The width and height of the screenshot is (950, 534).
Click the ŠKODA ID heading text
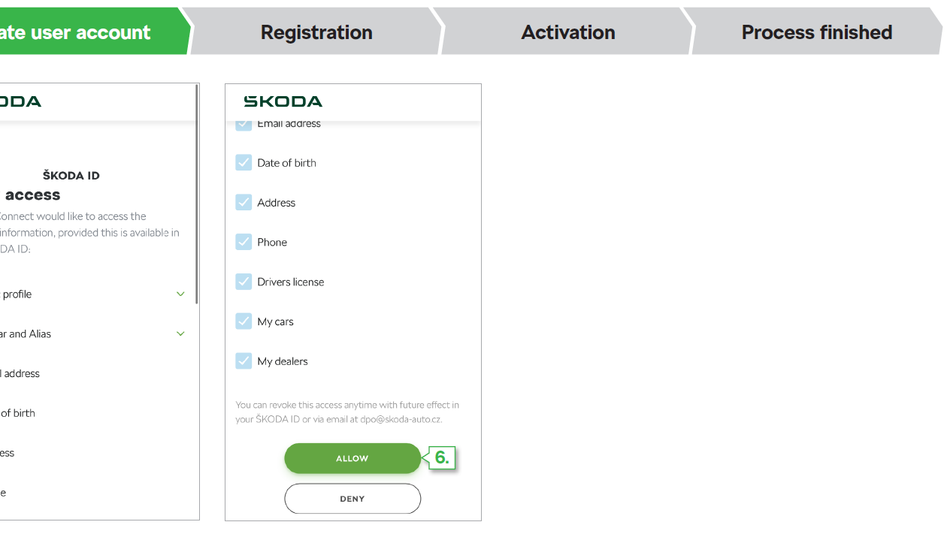coord(71,175)
